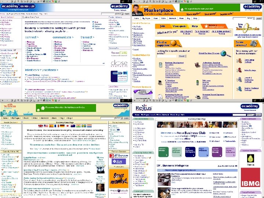Click Home in Regus navigation bar
This screenshot has height=198, width=264.
(x=137, y=115)
